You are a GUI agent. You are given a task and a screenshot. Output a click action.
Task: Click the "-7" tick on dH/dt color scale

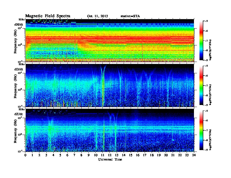click(x=206, y=41)
